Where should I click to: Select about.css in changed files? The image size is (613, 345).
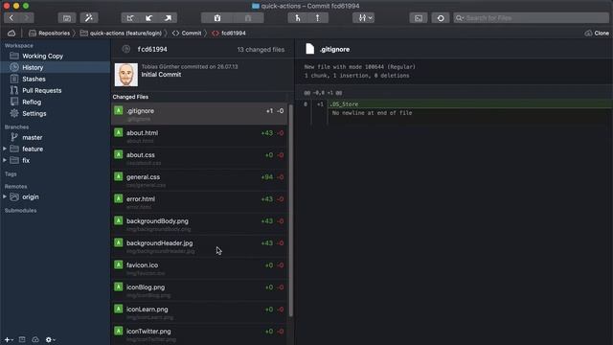click(200, 158)
